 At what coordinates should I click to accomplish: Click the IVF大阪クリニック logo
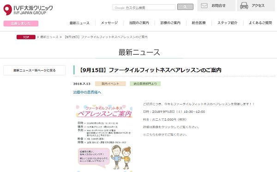(x=28, y=10)
